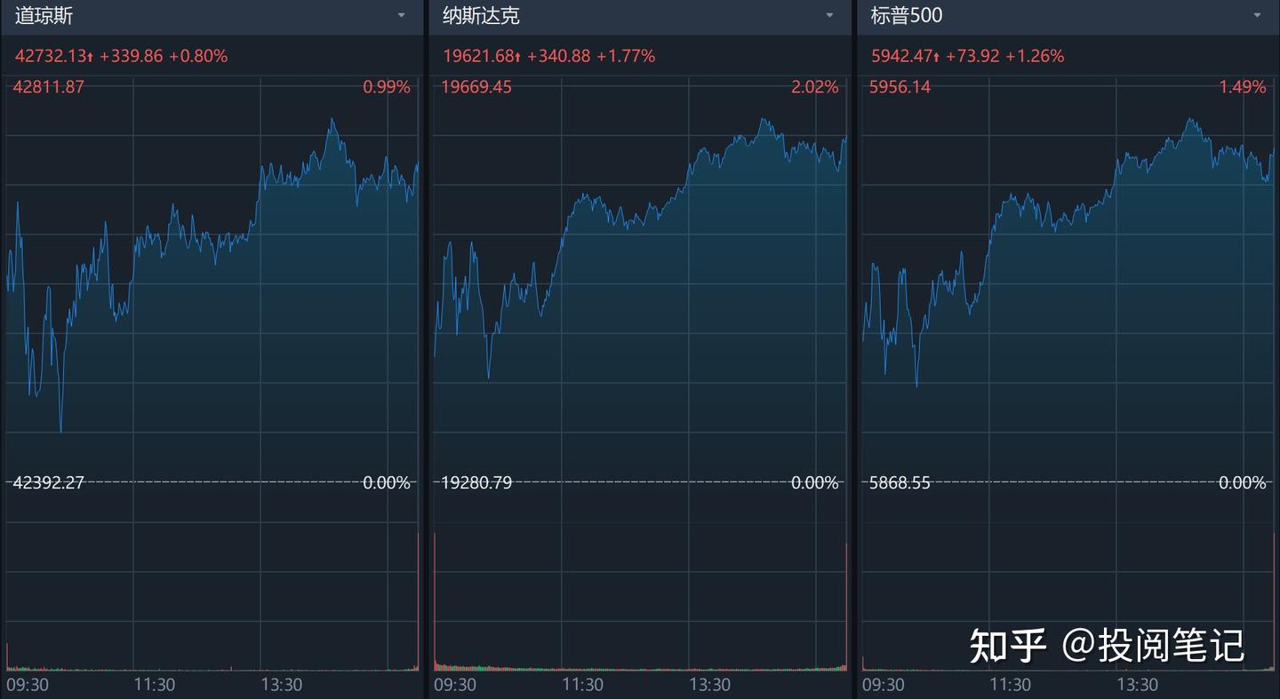Open the 标普500 index dropdown arrow
1280x699 pixels.
pos(1258,16)
